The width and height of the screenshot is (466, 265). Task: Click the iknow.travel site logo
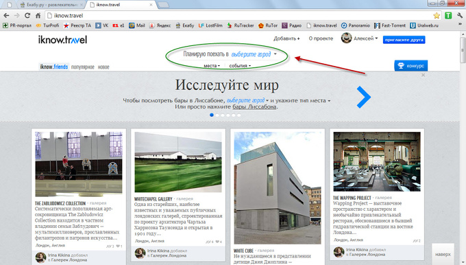coord(62,40)
